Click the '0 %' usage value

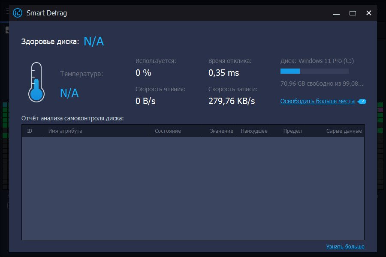pos(143,73)
